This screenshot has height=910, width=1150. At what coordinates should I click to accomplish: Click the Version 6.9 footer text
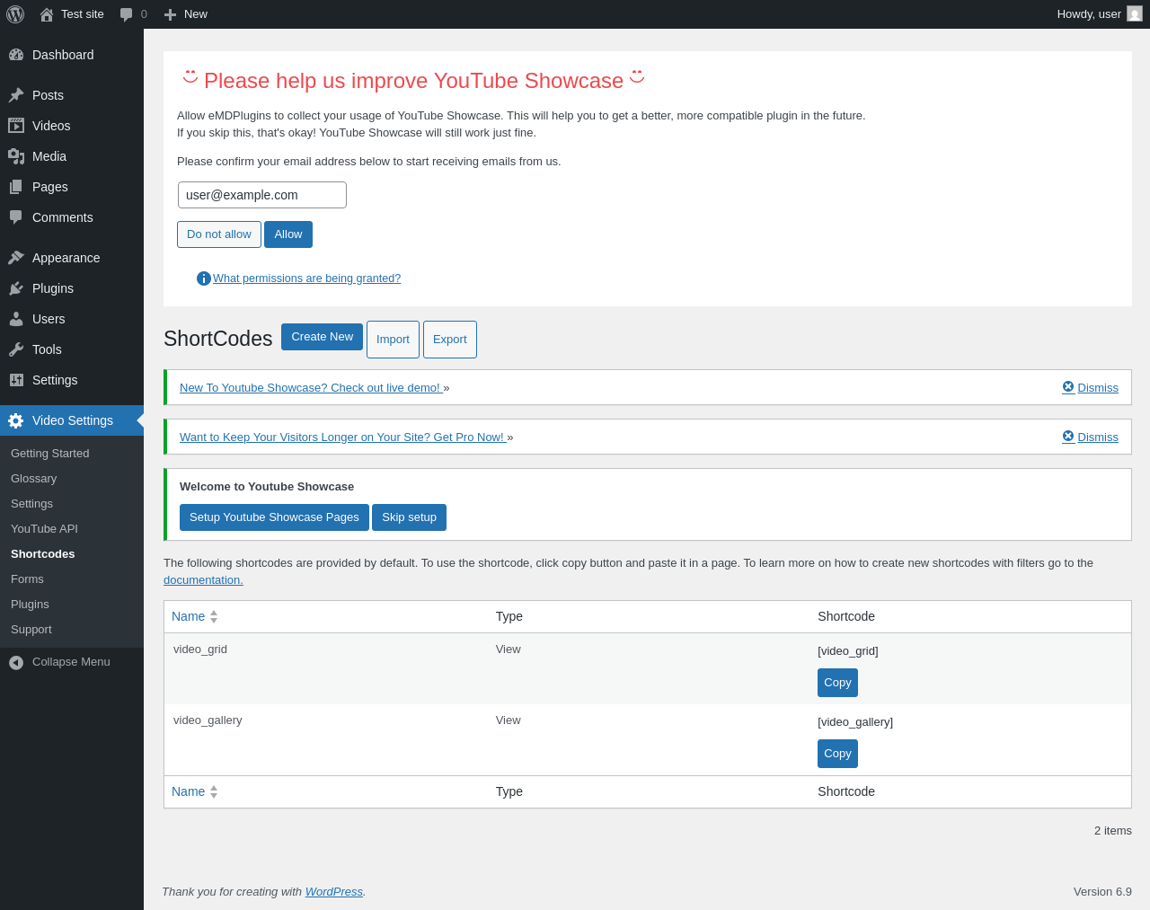point(1102,892)
